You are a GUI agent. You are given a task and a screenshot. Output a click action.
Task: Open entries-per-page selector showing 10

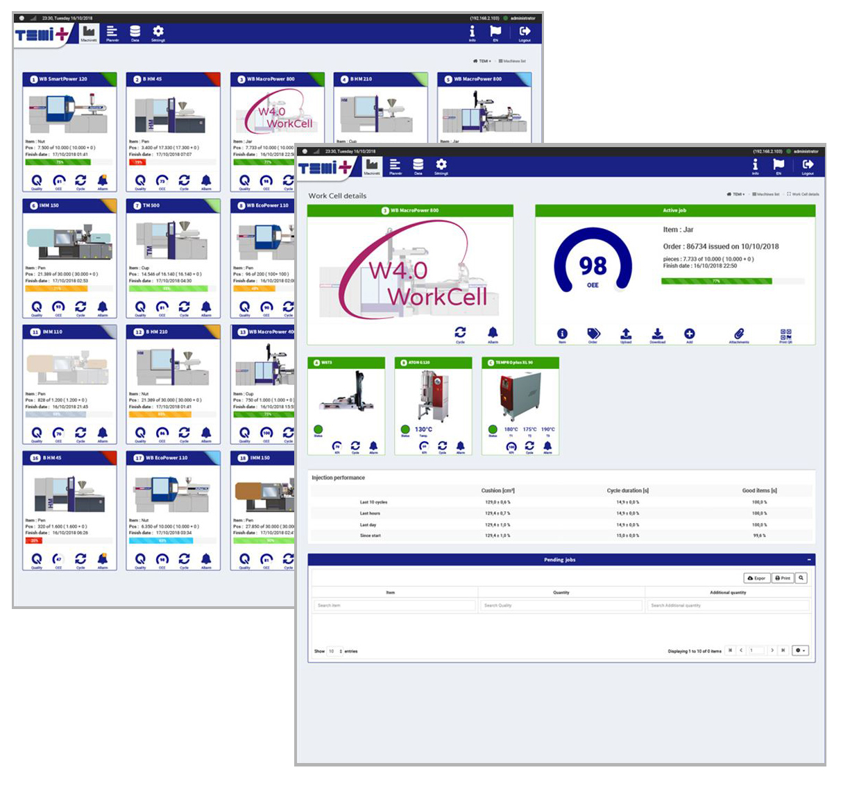[335, 651]
